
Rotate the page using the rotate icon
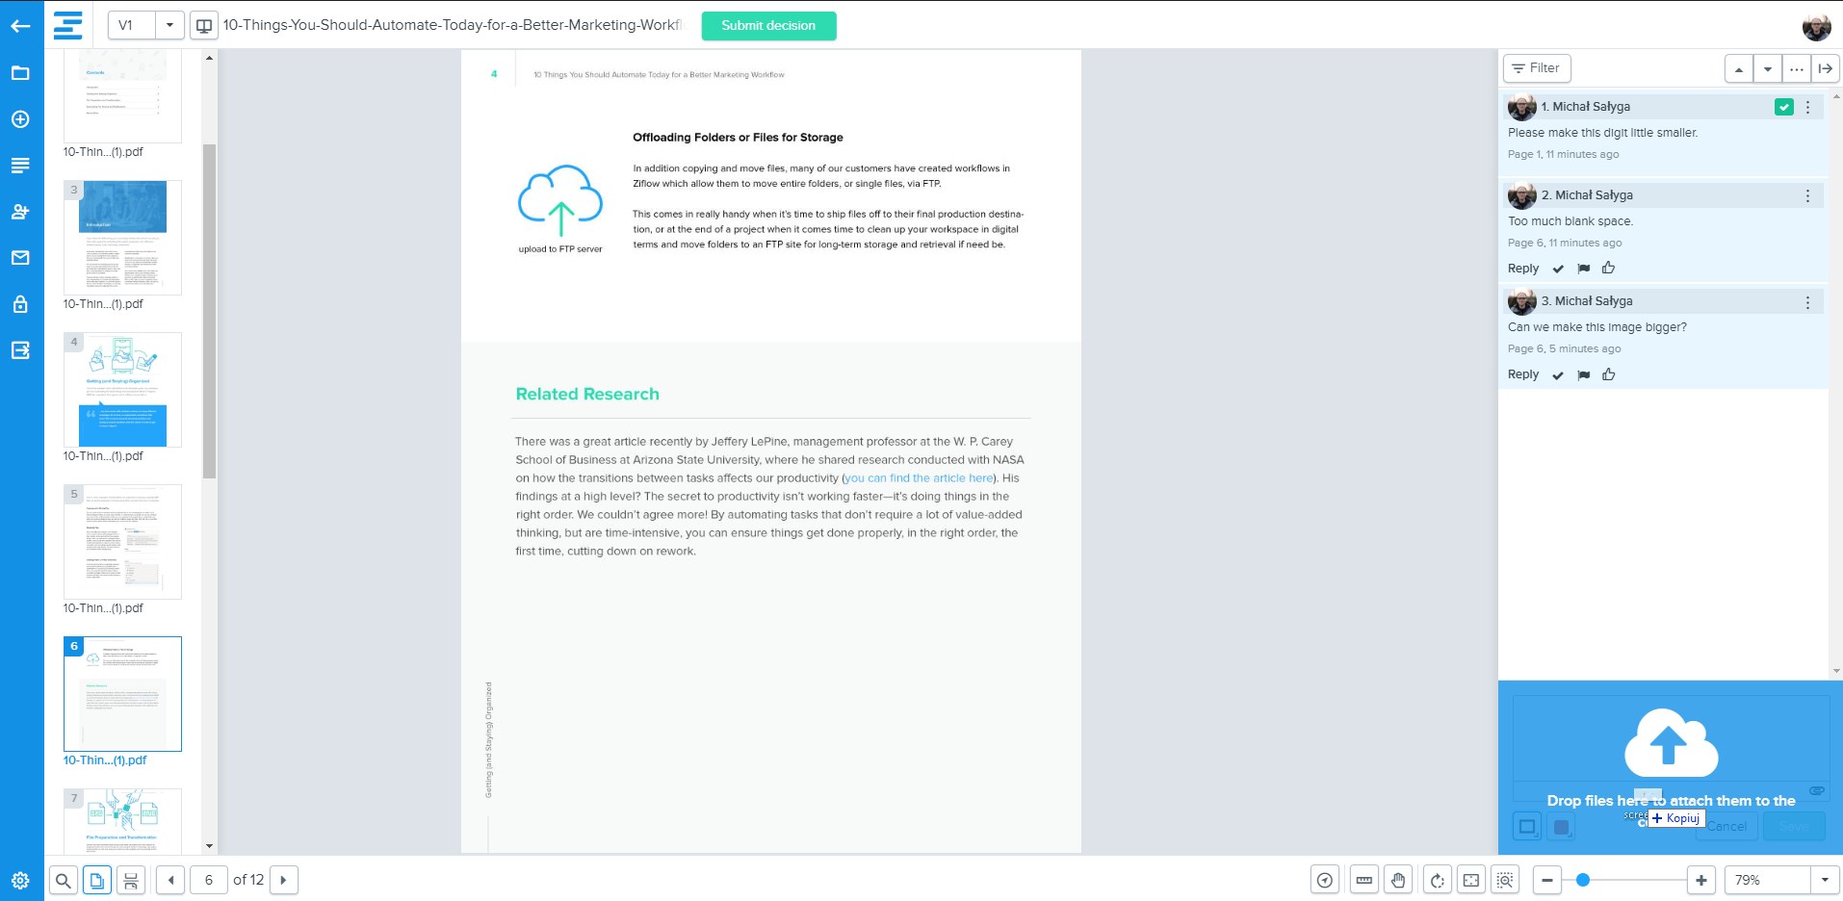click(x=1437, y=880)
